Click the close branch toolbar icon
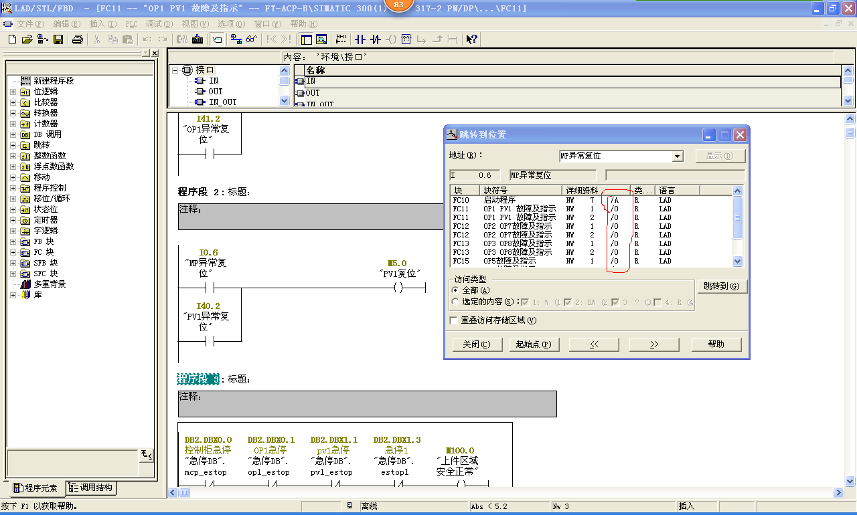Screen dimensions: 857x515 437,39
